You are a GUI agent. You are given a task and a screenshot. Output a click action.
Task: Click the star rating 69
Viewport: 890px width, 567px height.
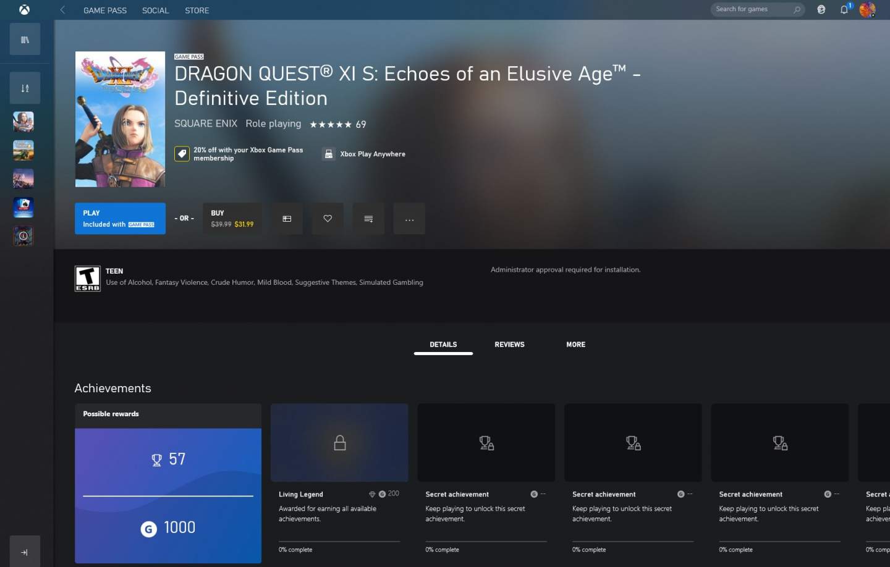coord(338,124)
